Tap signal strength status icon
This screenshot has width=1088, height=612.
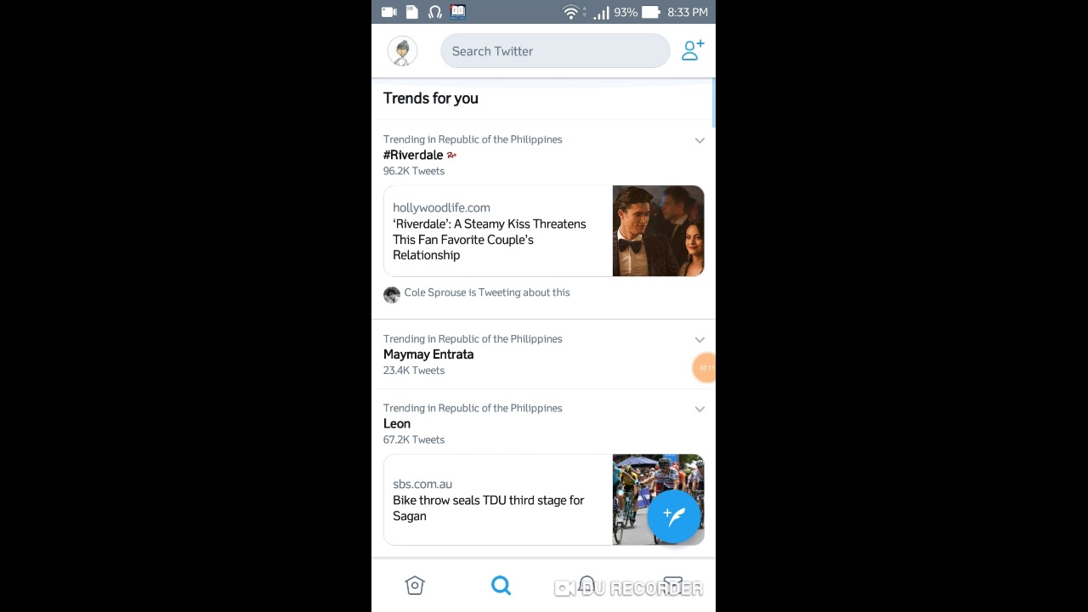click(601, 12)
